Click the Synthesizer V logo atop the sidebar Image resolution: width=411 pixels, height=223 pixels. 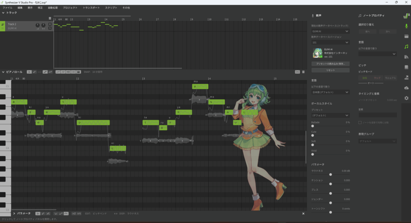(406, 16)
